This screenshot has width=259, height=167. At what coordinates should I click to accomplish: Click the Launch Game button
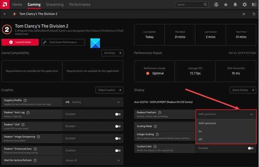tap(20, 42)
